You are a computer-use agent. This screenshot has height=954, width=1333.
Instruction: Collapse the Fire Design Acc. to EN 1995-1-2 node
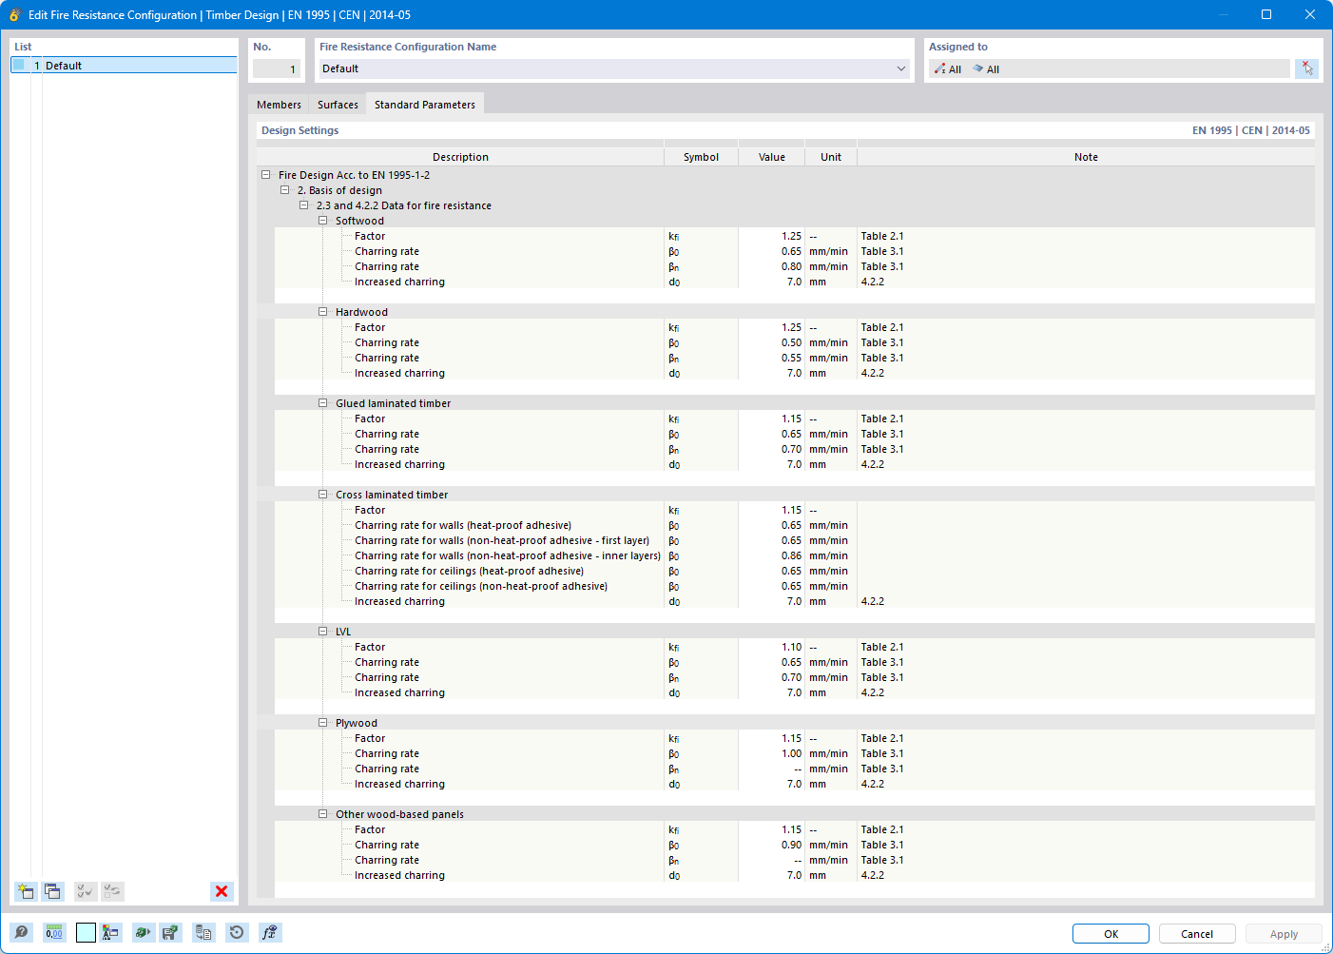265,175
